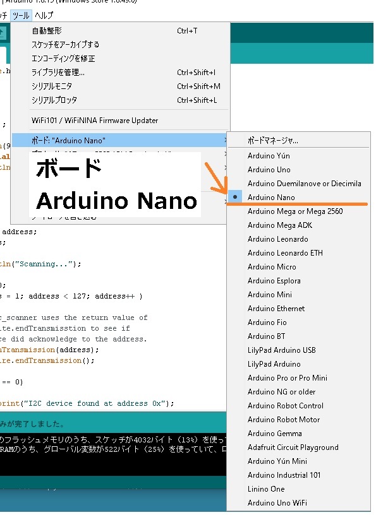Click the endTransmission() code line
376x515 pixels.
click(47, 360)
